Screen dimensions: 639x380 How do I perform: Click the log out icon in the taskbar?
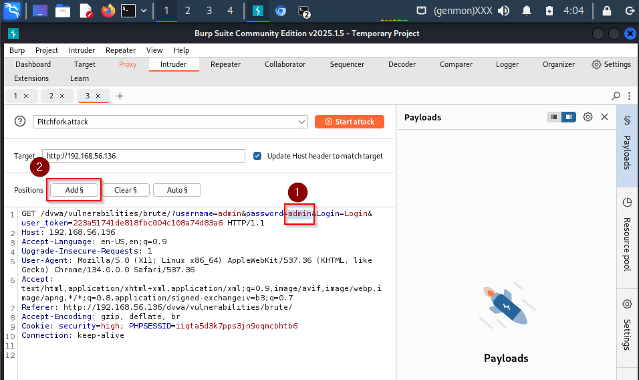[630, 11]
